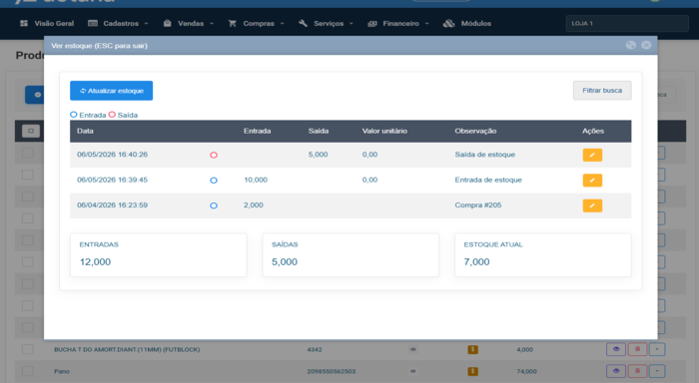Screen dimensions: 699x383
Task: Expand the Ver estoque dialog to fullscreen
Action: 631,45
